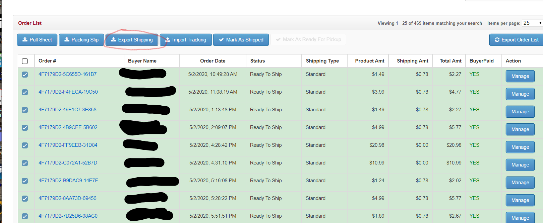
Task: Click Manage for the first order row
Action: [520, 76]
